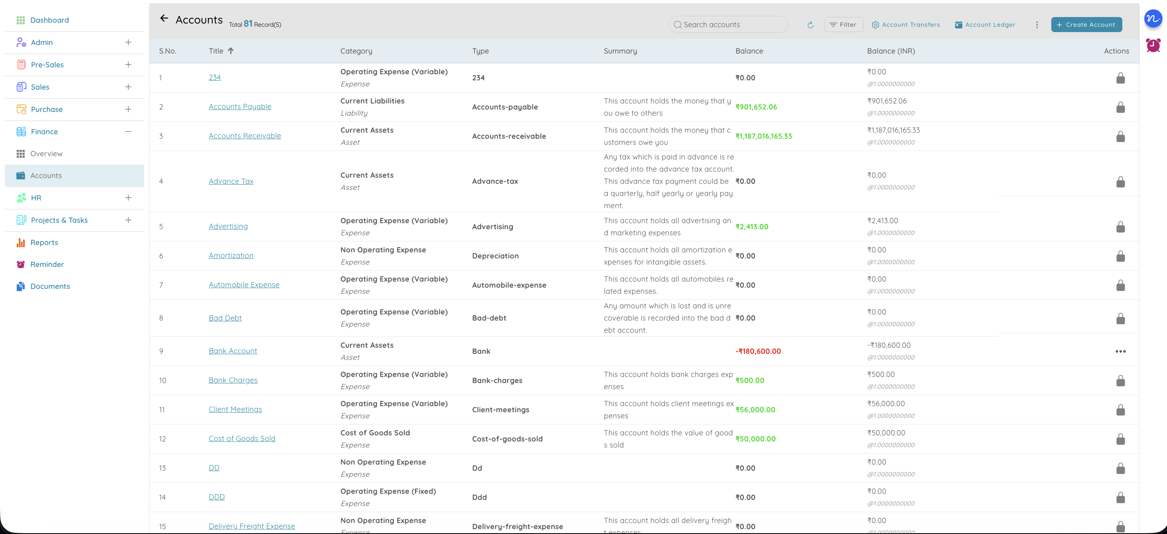The image size is (1167, 534).
Task: Click lock icon in Advertising row
Action: click(x=1120, y=227)
